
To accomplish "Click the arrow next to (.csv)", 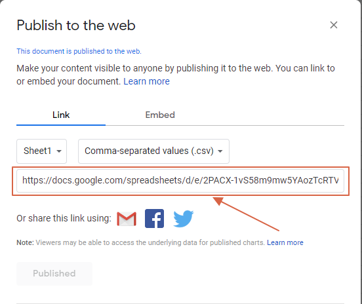I will (x=220, y=151).
